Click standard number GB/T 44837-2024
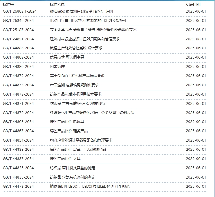This screenshot has width=215, height=197. pos(18,159)
